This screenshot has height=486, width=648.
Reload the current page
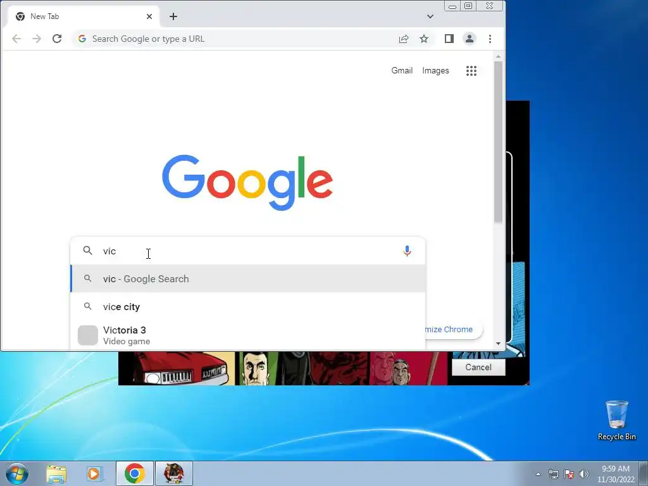click(57, 39)
